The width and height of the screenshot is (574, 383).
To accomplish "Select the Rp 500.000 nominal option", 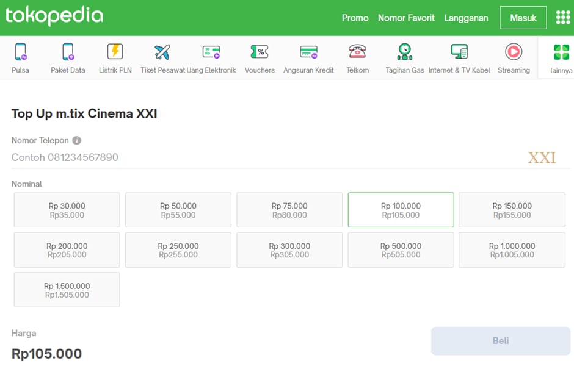I will (401, 250).
